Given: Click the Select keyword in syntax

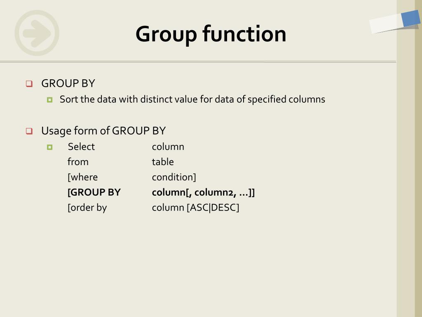Looking at the screenshot, I should 81,147.
